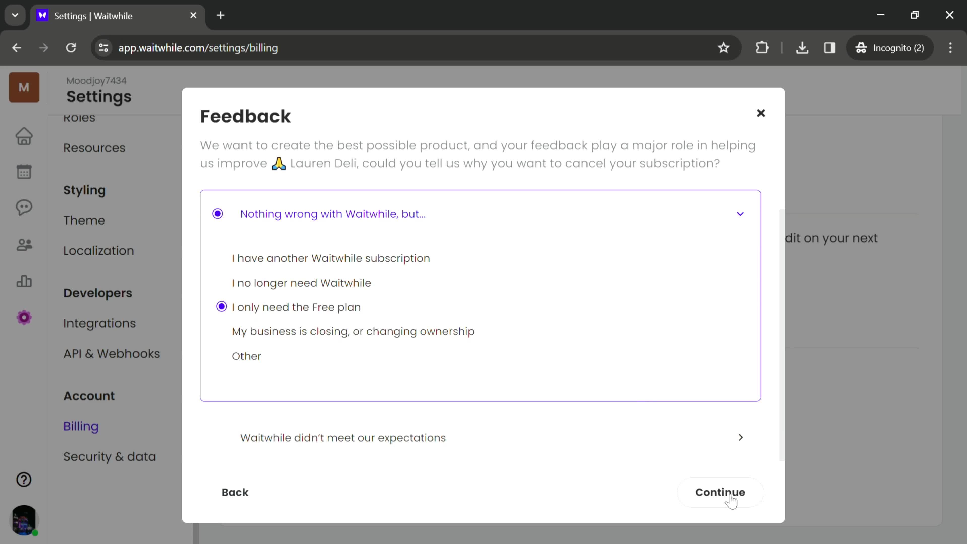Select 'Waitwhile didn't meet our expectations' option
Viewport: 967px width, 544px height.
(343, 438)
